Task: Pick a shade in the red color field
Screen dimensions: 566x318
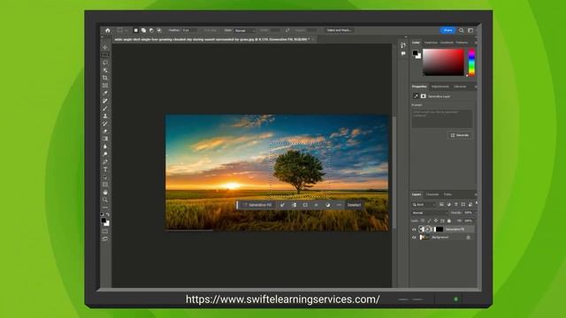Action: 443,63
